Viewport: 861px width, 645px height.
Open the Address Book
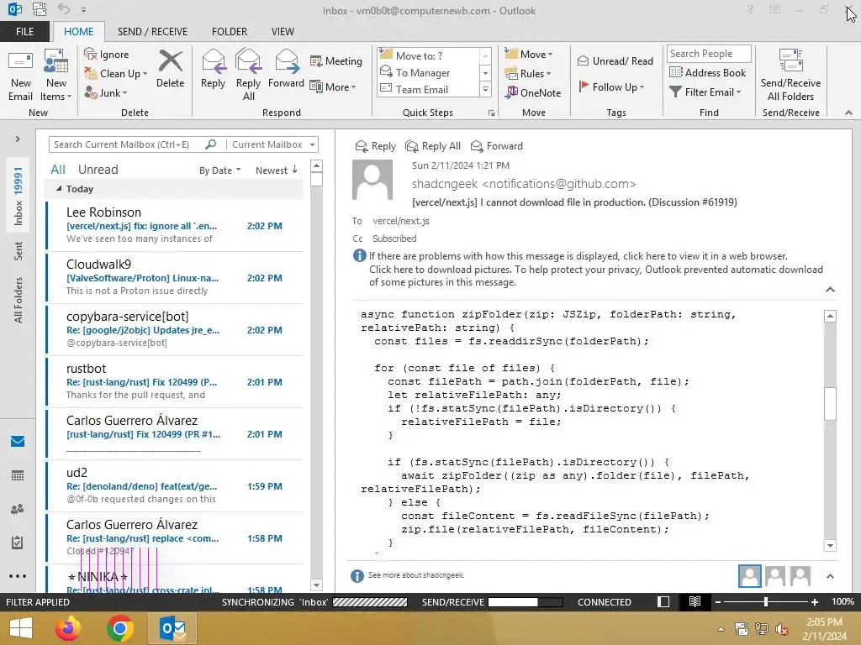pos(707,72)
